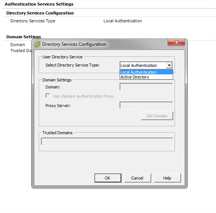Click into the Proxy Server address field
The height and width of the screenshot is (213, 216).
146,105
